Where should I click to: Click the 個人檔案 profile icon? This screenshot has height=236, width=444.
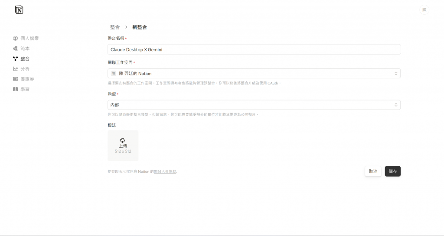click(x=15, y=38)
